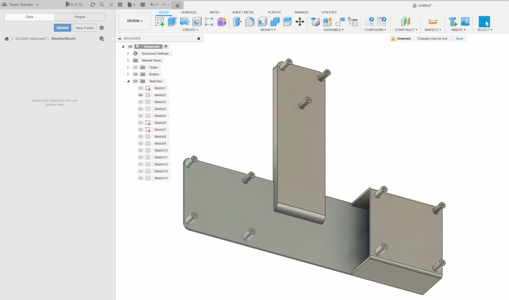The height and width of the screenshot is (300, 509).
Task: Activate the Hole tool
Action: (x=197, y=22)
